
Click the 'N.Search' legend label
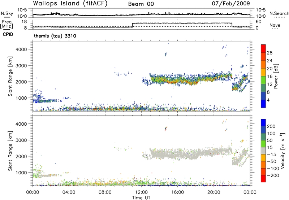tap(279, 13)
